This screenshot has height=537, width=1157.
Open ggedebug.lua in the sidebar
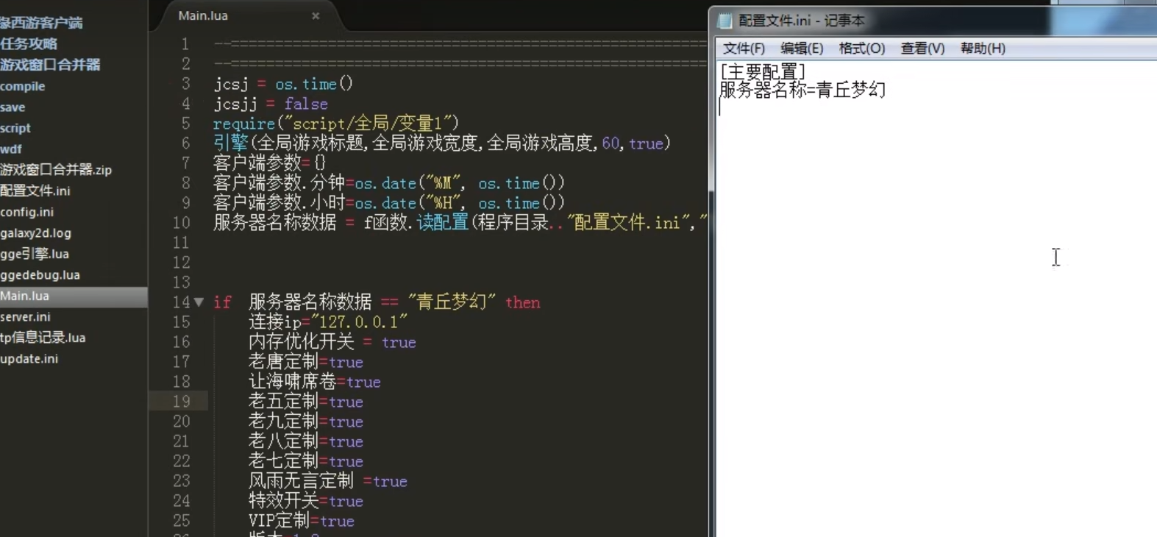click(x=40, y=275)
